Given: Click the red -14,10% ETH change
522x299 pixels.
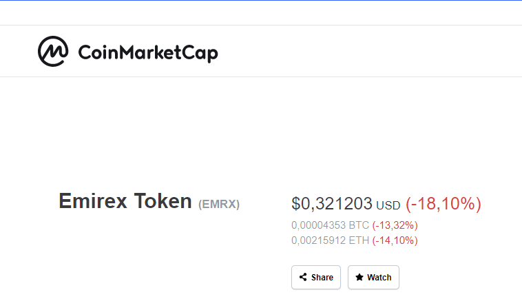Looking at the screenshot, I should (395, 240).
